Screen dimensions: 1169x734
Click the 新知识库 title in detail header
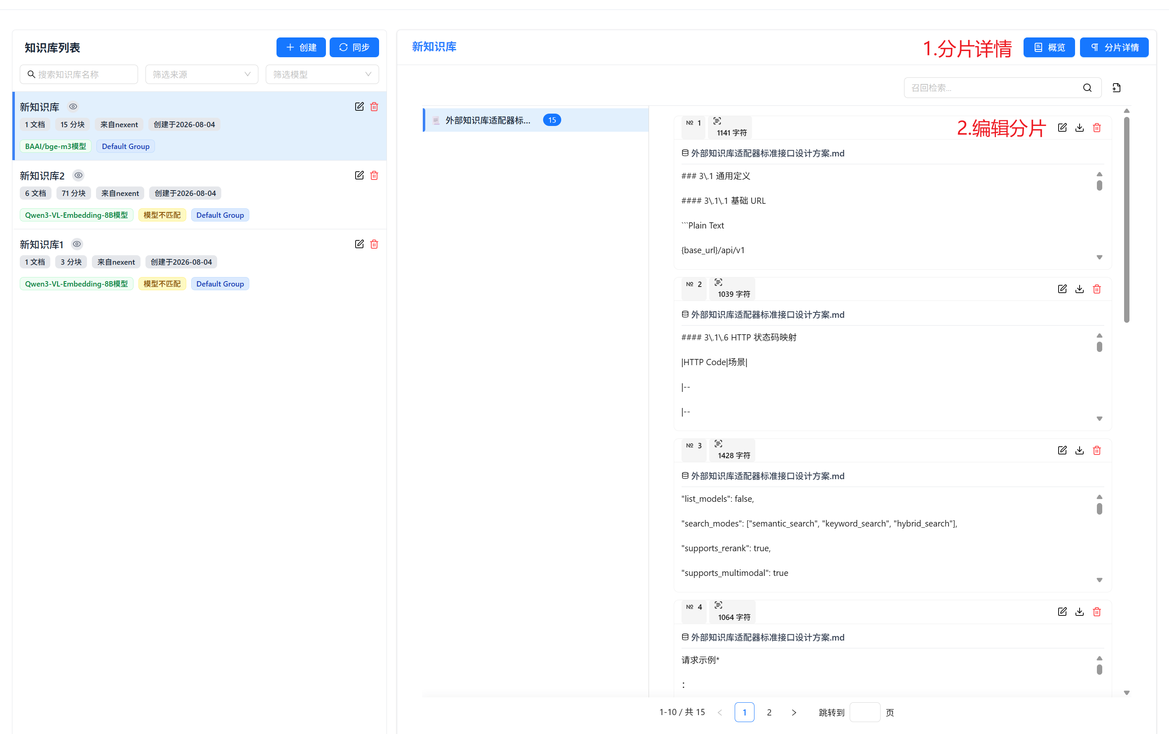[434, 47]
